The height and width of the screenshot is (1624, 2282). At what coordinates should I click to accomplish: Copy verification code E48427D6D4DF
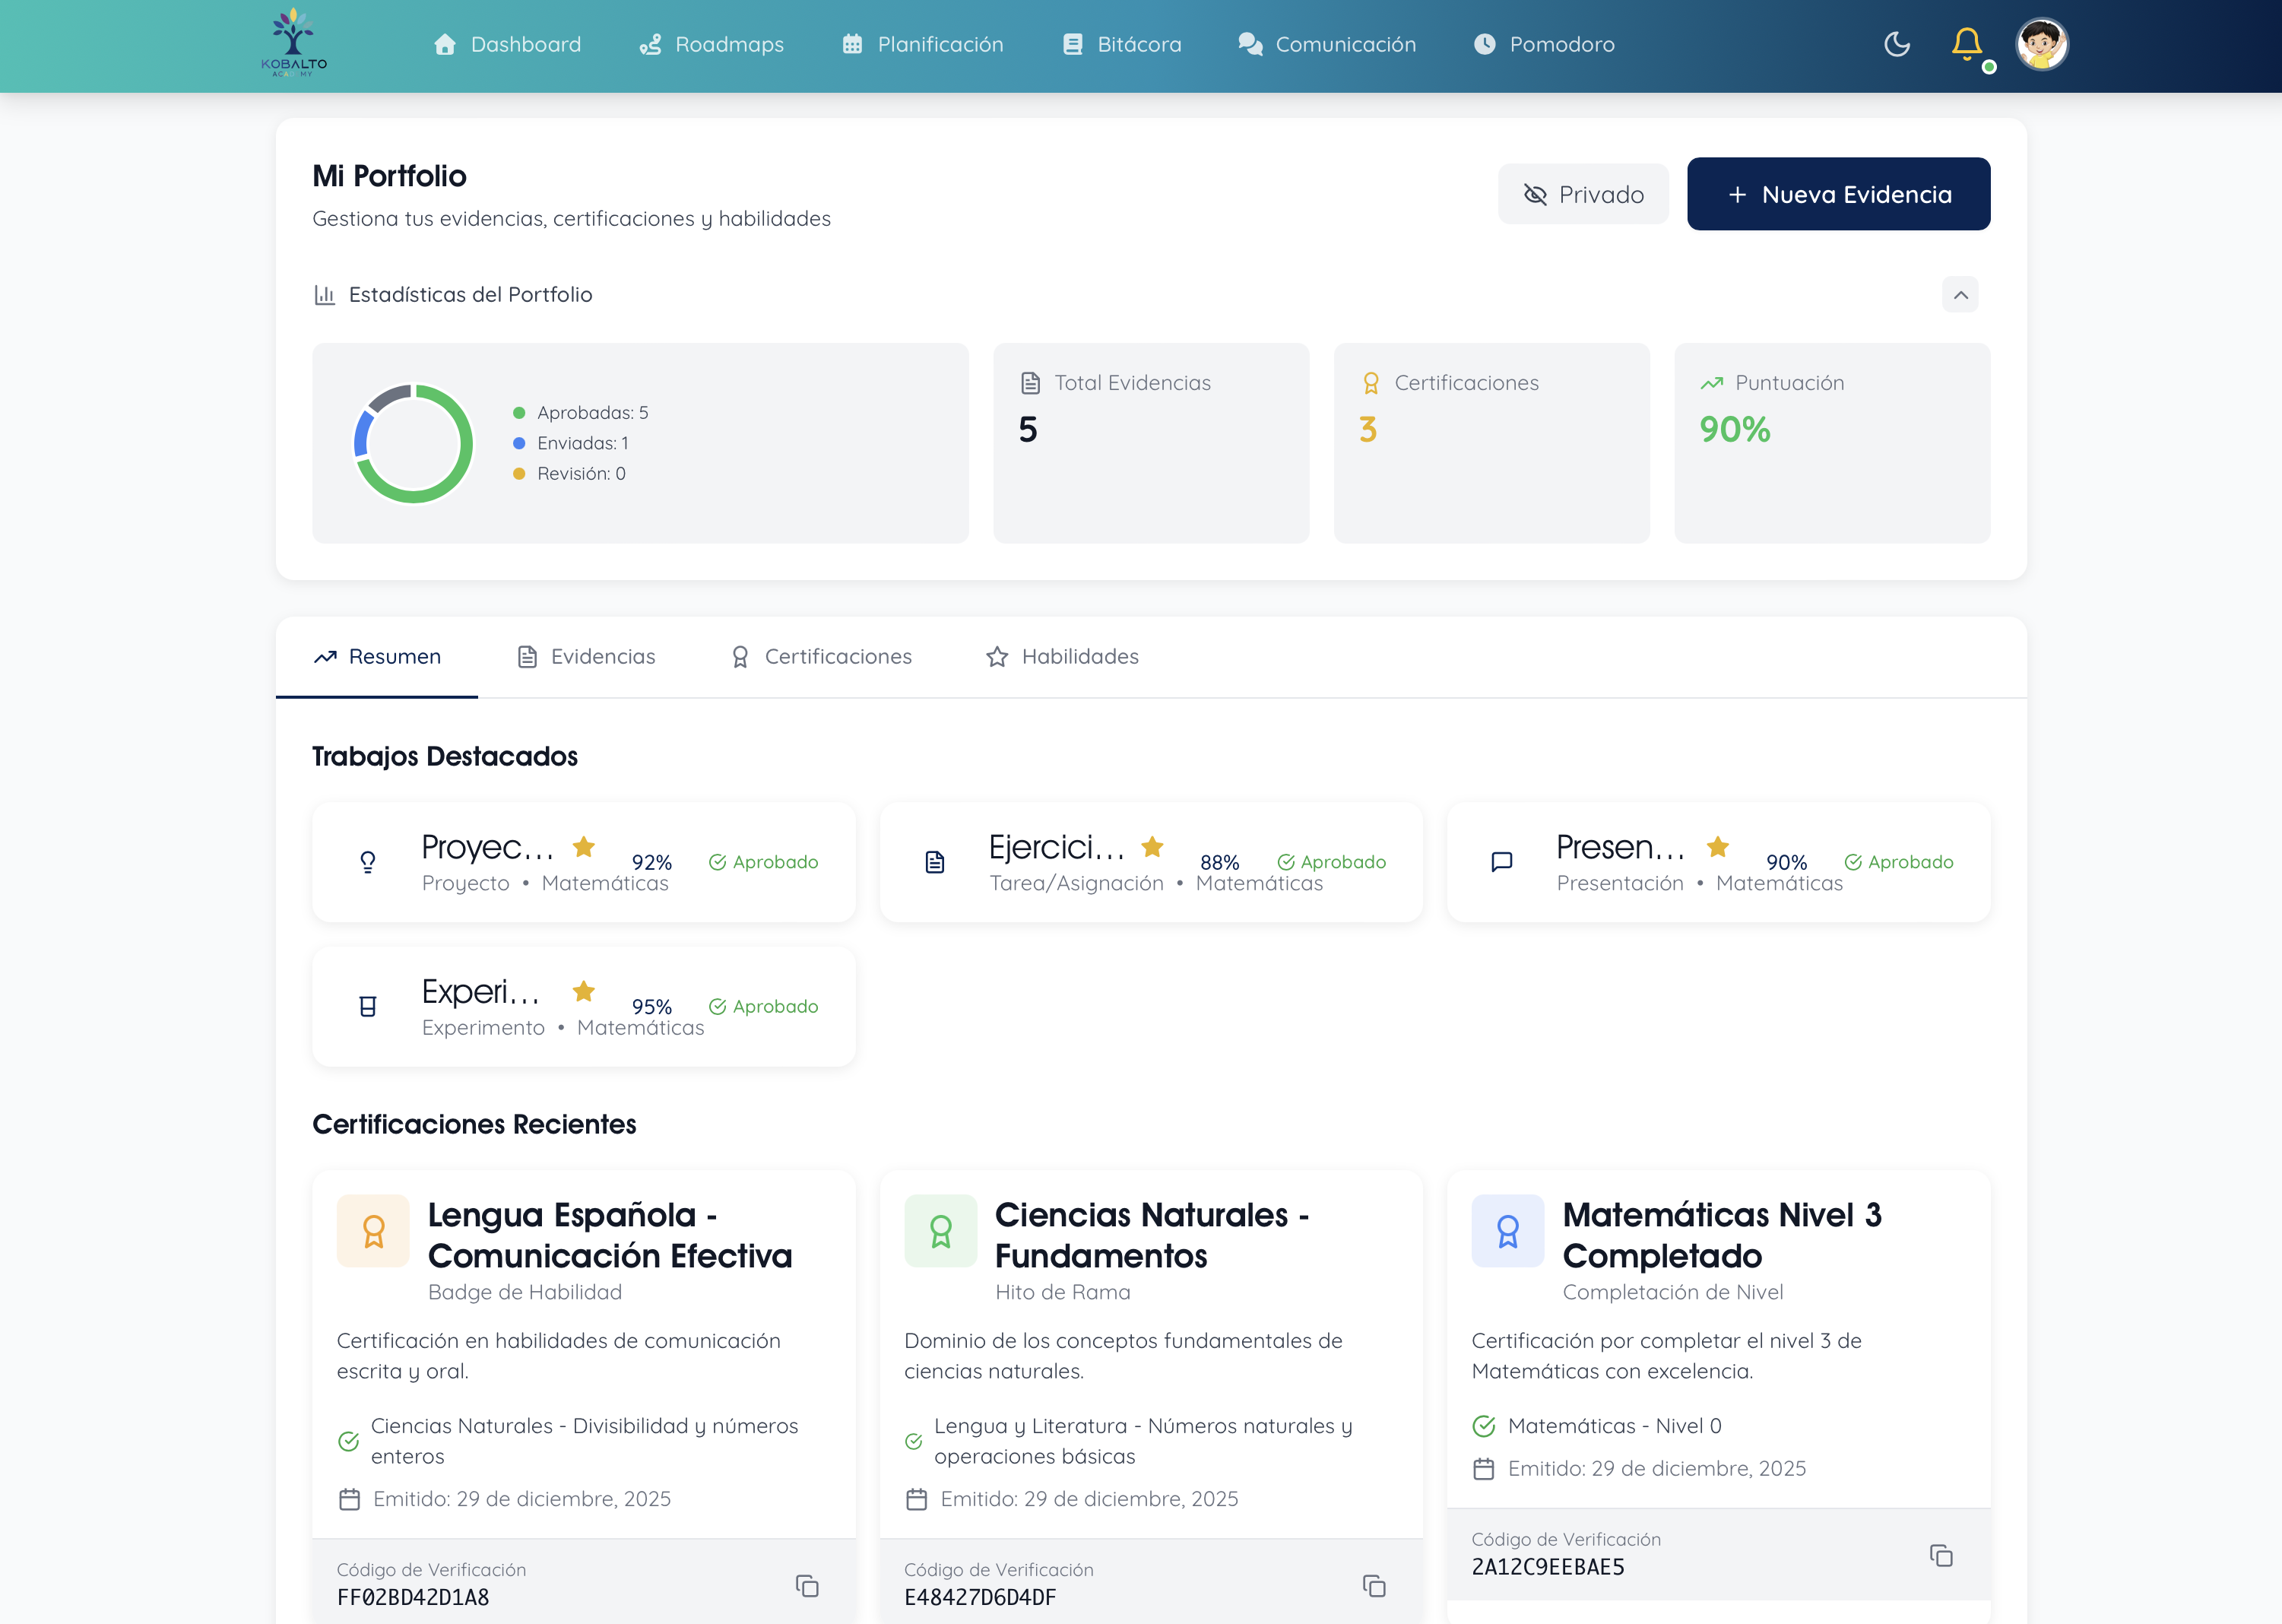pos(1374,1586)
